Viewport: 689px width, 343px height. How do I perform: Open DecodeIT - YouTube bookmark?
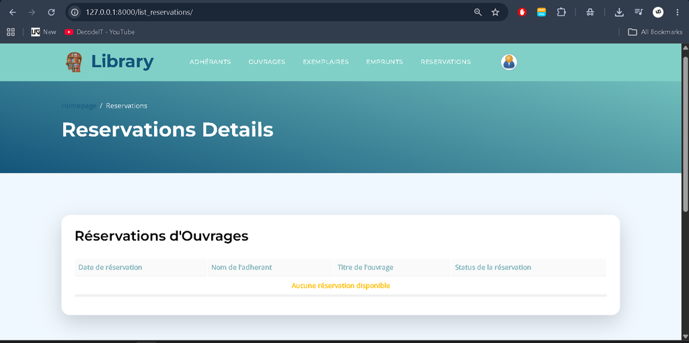[x=100, y=32]
